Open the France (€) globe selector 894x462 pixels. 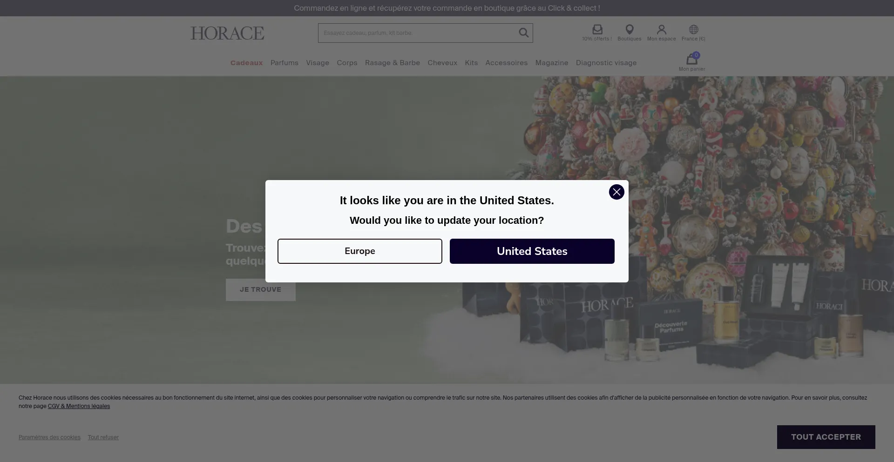click(x=693, y=30)
